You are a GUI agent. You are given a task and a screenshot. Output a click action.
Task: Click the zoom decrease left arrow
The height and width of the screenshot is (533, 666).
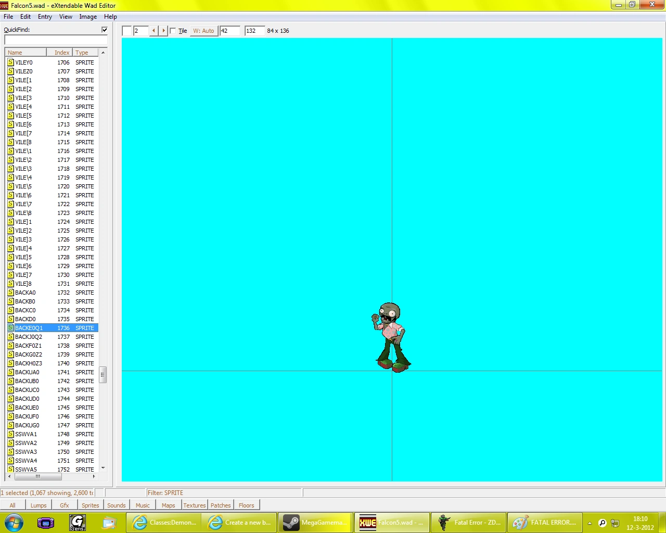click(x=153, y=31)
